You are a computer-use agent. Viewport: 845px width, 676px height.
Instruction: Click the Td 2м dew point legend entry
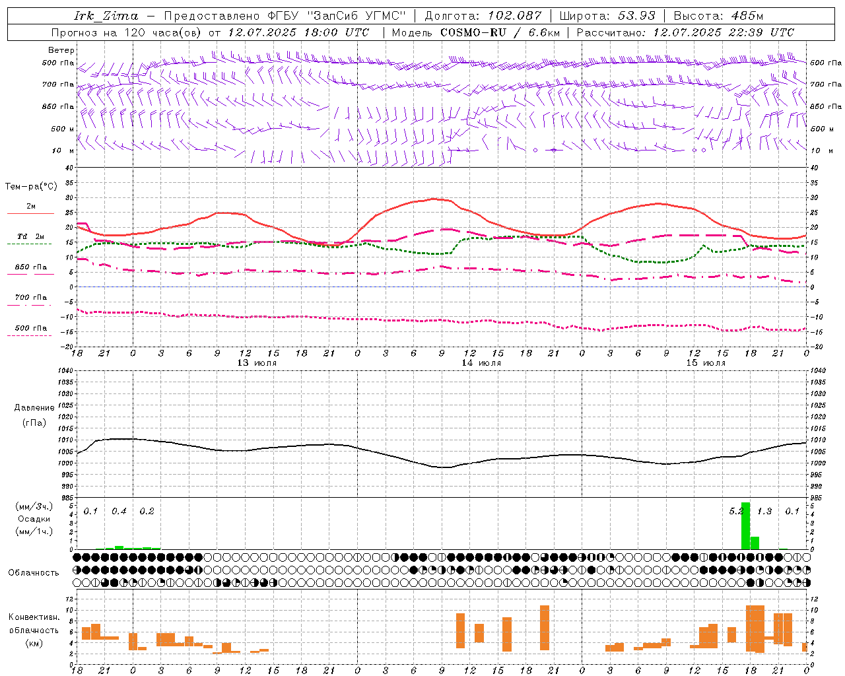click(30, 236)
